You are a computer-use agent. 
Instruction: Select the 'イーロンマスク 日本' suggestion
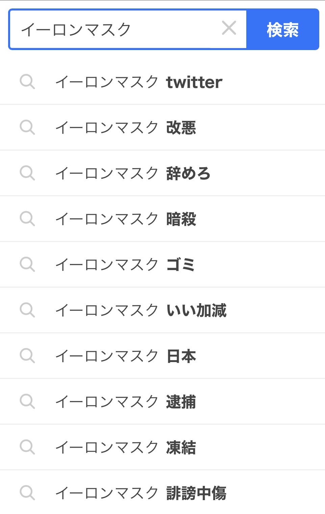coord(126,356)
